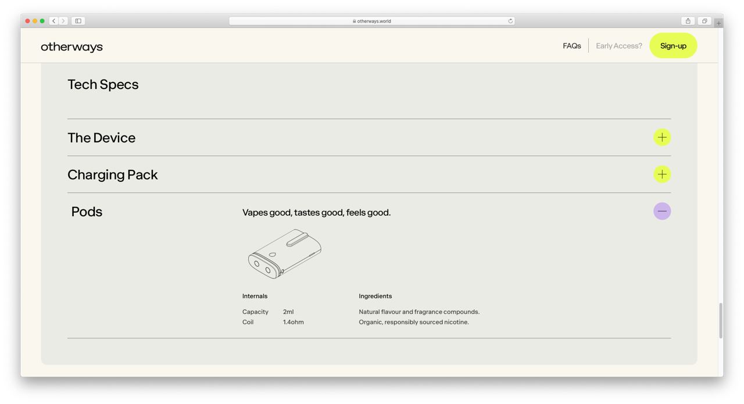The image size is (744, 404).
Task: Toggle the Safari sidebar icon
Action: (78, 21)
